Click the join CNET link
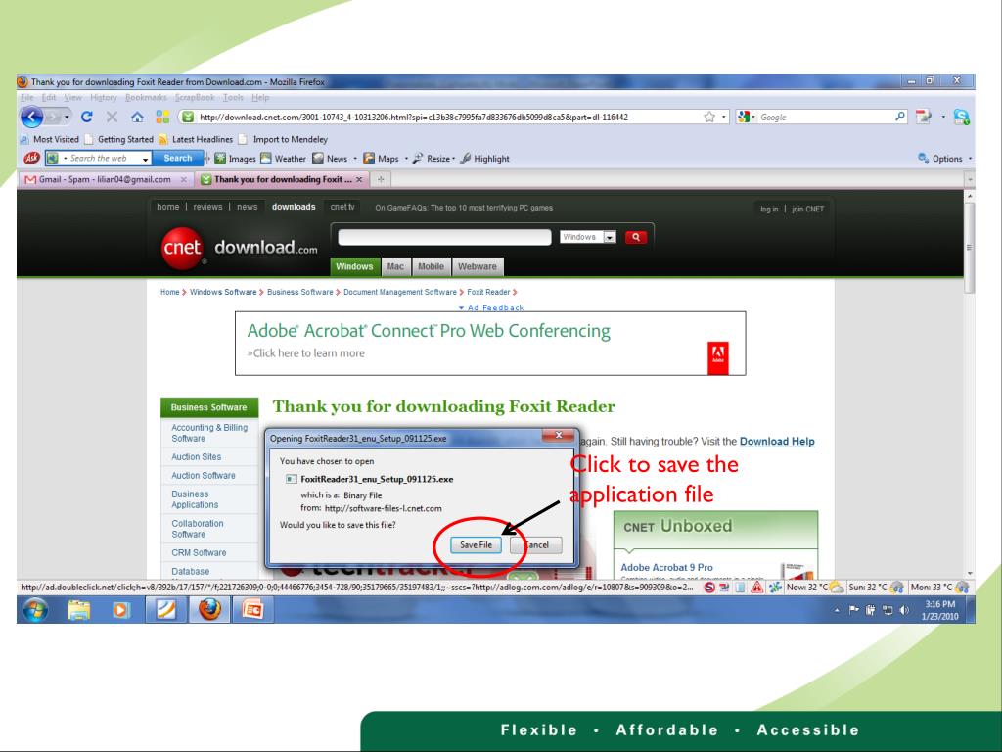Image resolution: width=1002 pixels, height=752 pixels. 807,210
